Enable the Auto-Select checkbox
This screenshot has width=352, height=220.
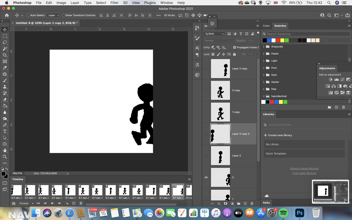coord(28,15)
